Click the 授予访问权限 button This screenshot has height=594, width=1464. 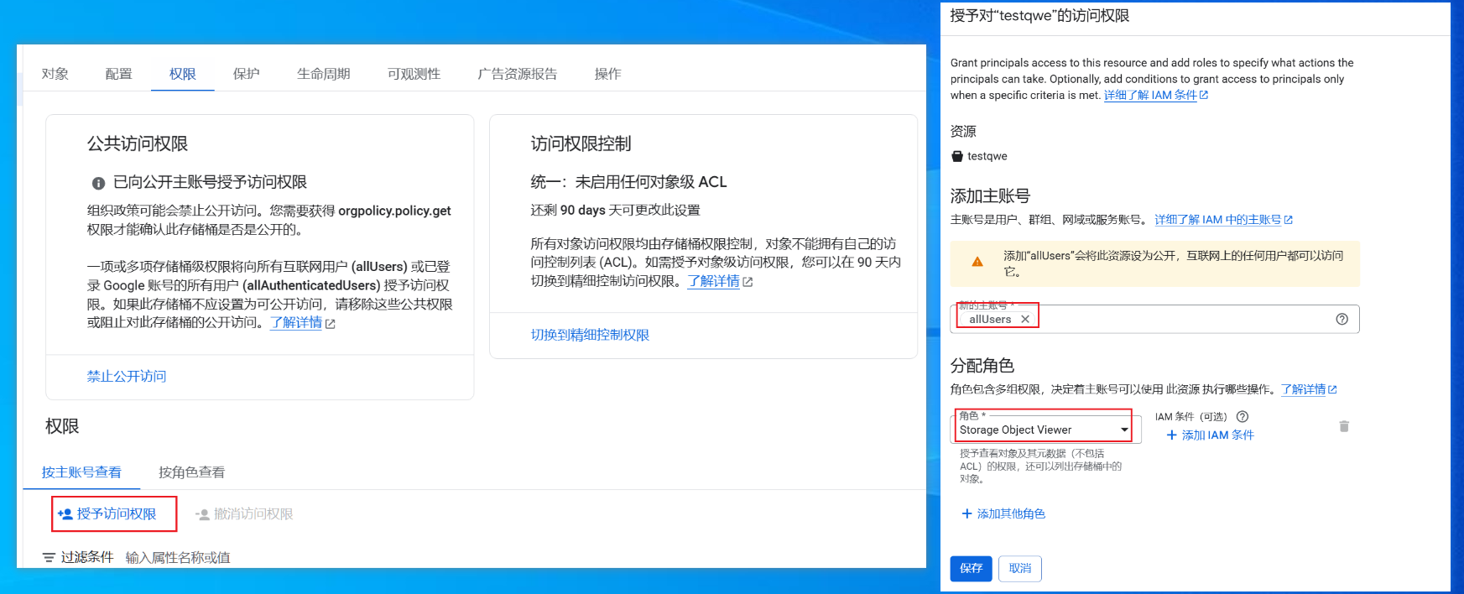[x=115, y=513]
